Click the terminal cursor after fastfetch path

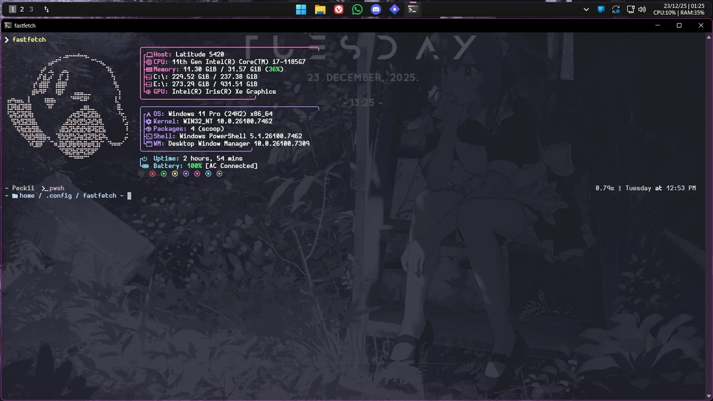pos(129,196)
